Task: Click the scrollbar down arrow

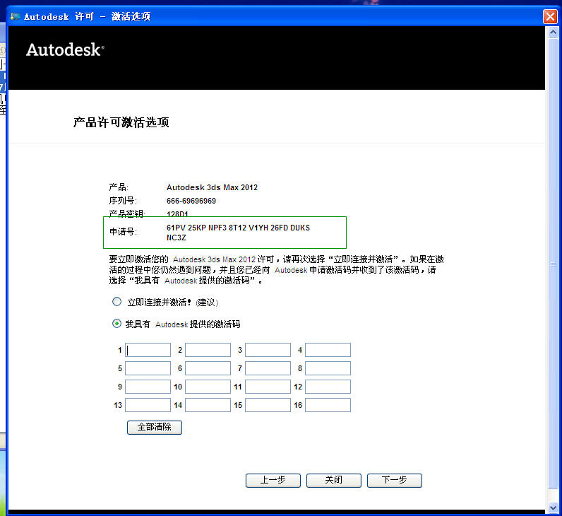Action: click(553, 508)
